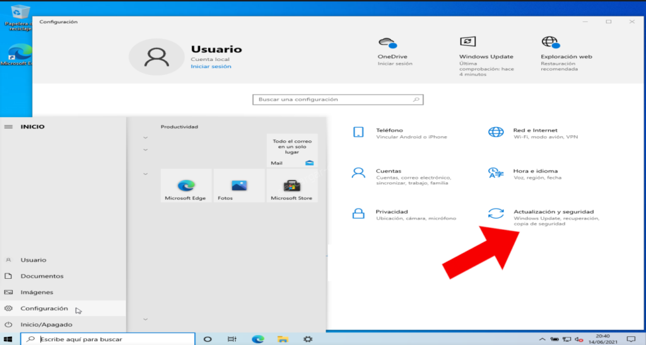Open the Microsoft Edge tile in Start

(x=186, y=186)
